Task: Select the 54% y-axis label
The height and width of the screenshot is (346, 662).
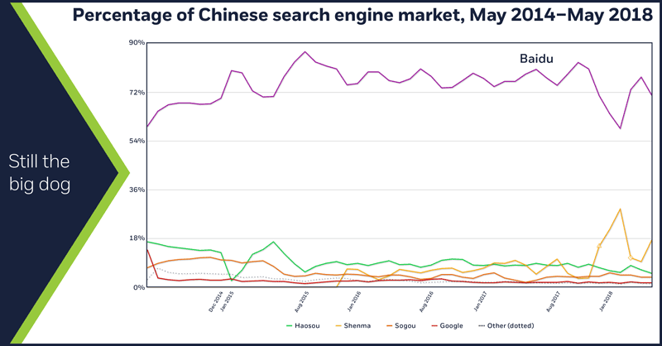Action: (x=136, y=141)
